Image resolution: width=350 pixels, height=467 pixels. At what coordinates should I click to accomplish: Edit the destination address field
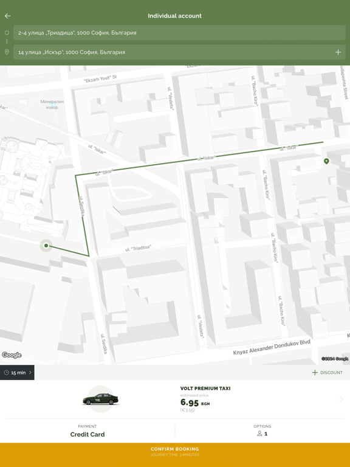pos(179,52)
